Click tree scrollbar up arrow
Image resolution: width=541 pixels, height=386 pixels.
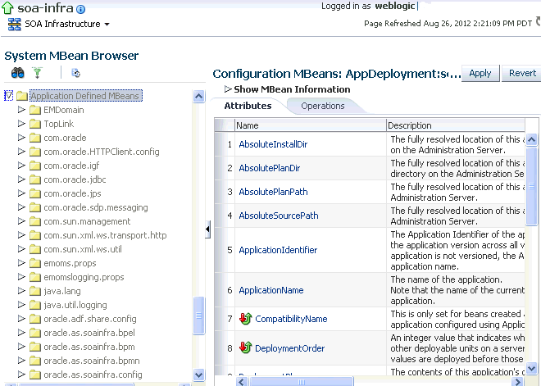point(198,96)
